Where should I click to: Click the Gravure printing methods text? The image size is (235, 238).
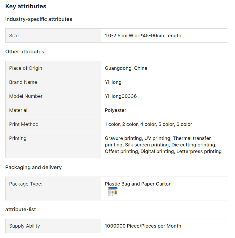(163, 145)
